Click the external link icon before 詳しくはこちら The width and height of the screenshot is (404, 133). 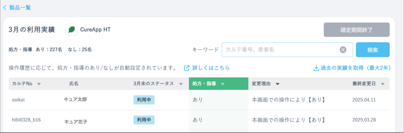[x=187, y=68]
